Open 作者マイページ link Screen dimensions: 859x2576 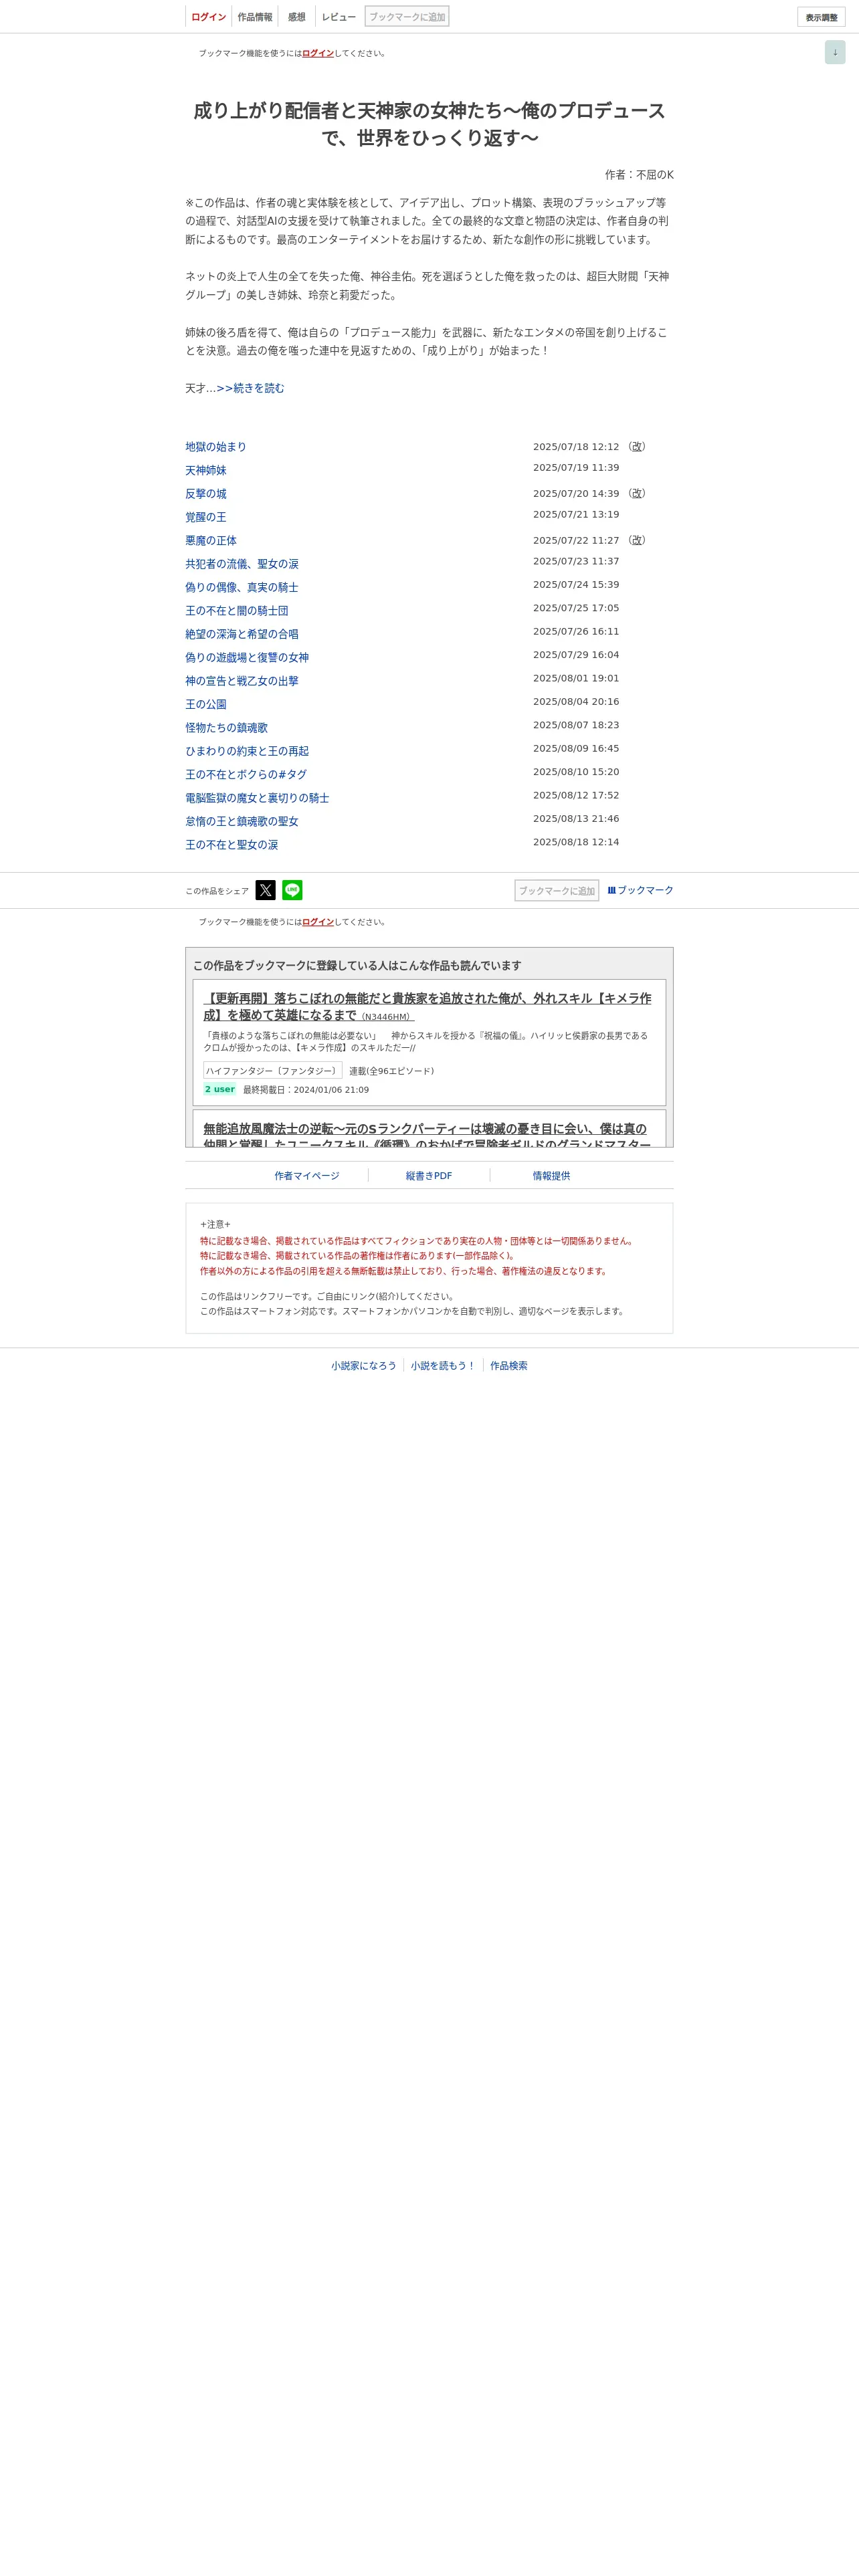click(x=307, y=1176)
